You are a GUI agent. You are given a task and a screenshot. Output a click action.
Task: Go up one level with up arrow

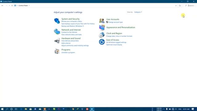12,6
